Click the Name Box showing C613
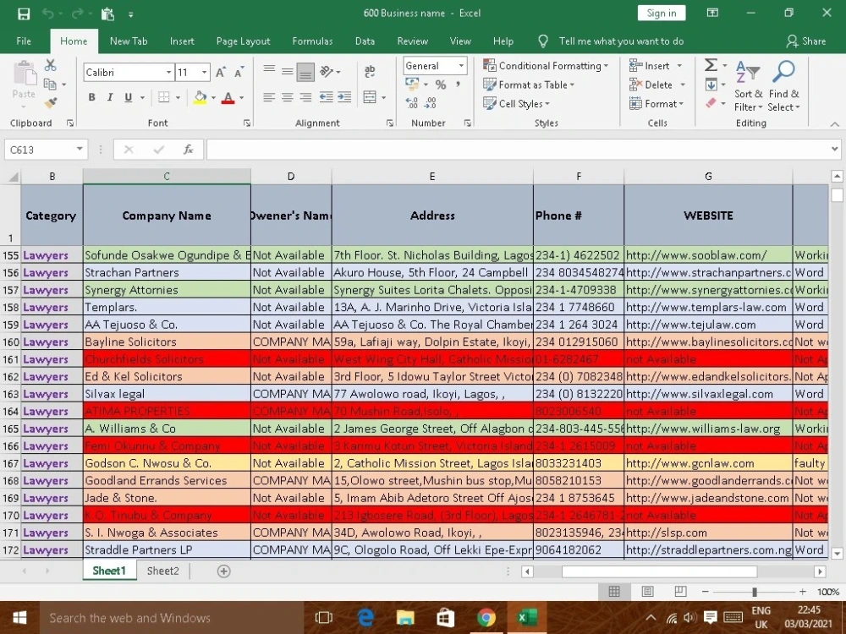The width and height of the screenshot is (846, 634). [x=40, y=150]
